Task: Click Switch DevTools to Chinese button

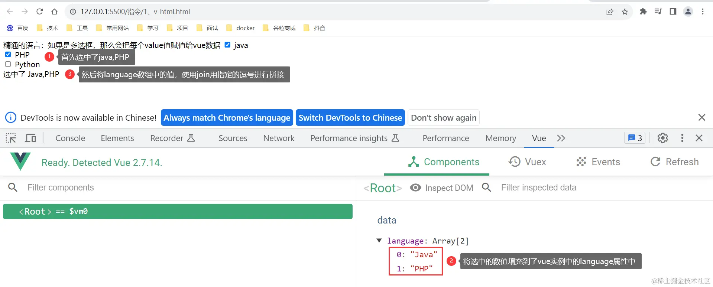Action: coord(350,118)
